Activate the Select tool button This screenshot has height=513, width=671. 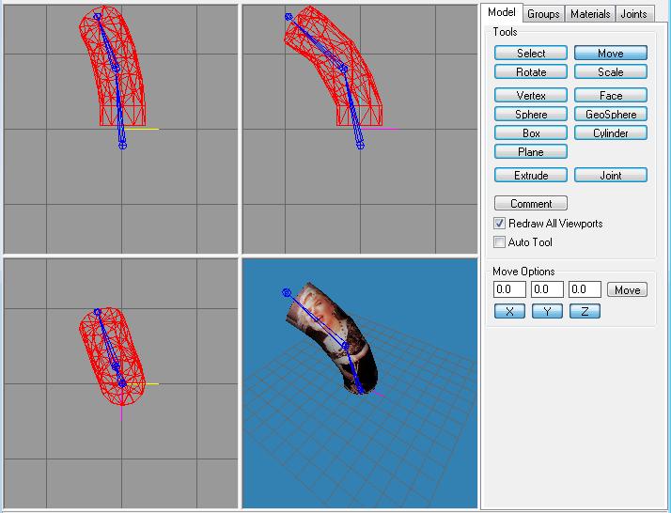[x=531, y=53]
